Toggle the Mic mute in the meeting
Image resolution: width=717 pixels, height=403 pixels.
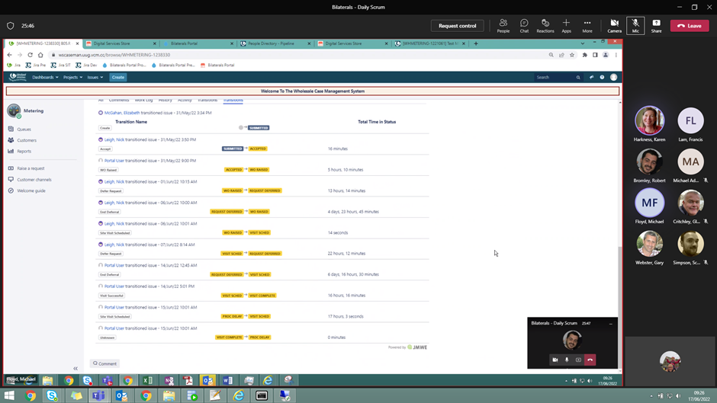(635, 26)
